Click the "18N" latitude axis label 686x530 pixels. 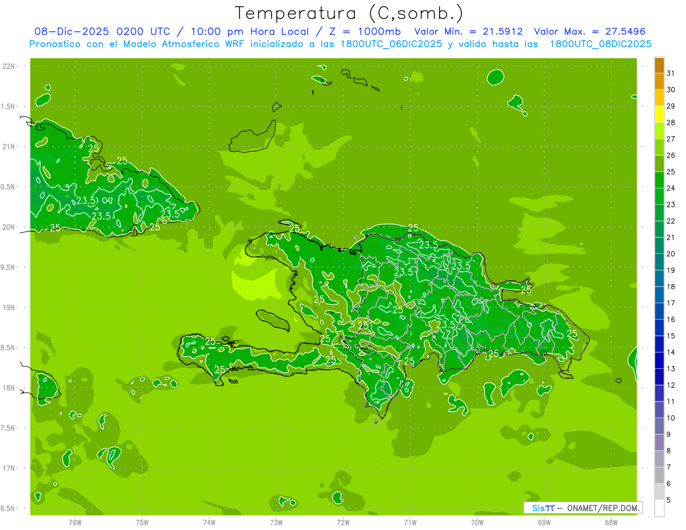coord(9,388)
